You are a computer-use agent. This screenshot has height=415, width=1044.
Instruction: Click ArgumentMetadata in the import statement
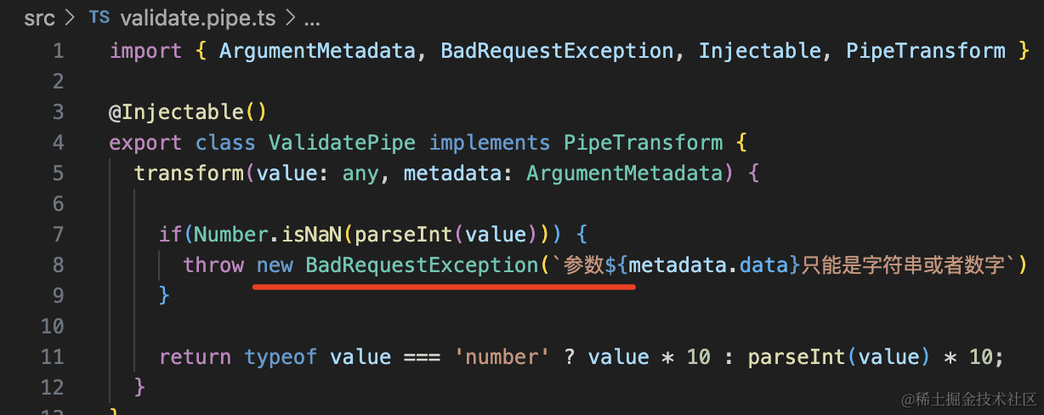(x=317, y=51)
